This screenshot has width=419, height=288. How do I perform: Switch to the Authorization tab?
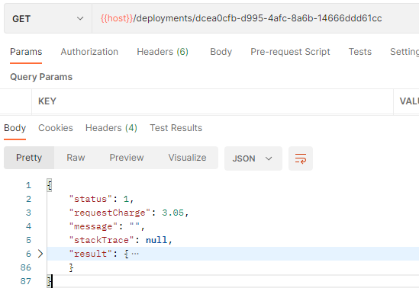89,52
